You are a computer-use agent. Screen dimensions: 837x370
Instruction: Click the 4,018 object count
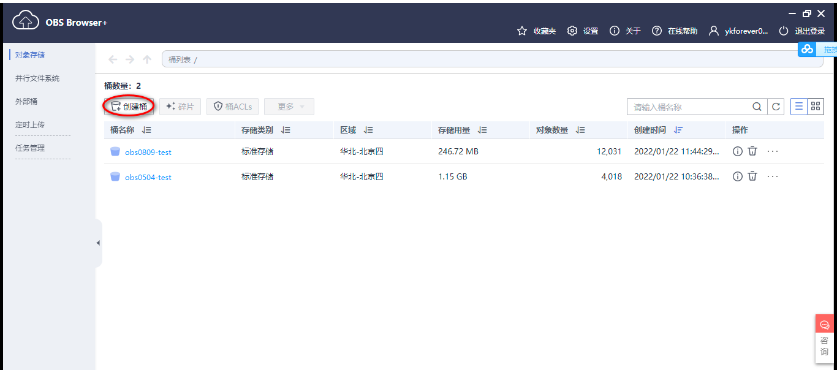(x=612, y=176)
